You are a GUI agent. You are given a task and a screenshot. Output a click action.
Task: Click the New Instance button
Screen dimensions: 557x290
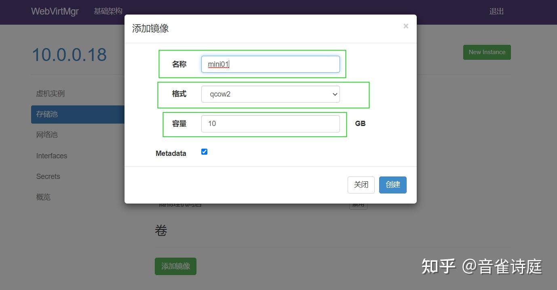[487, 52]
